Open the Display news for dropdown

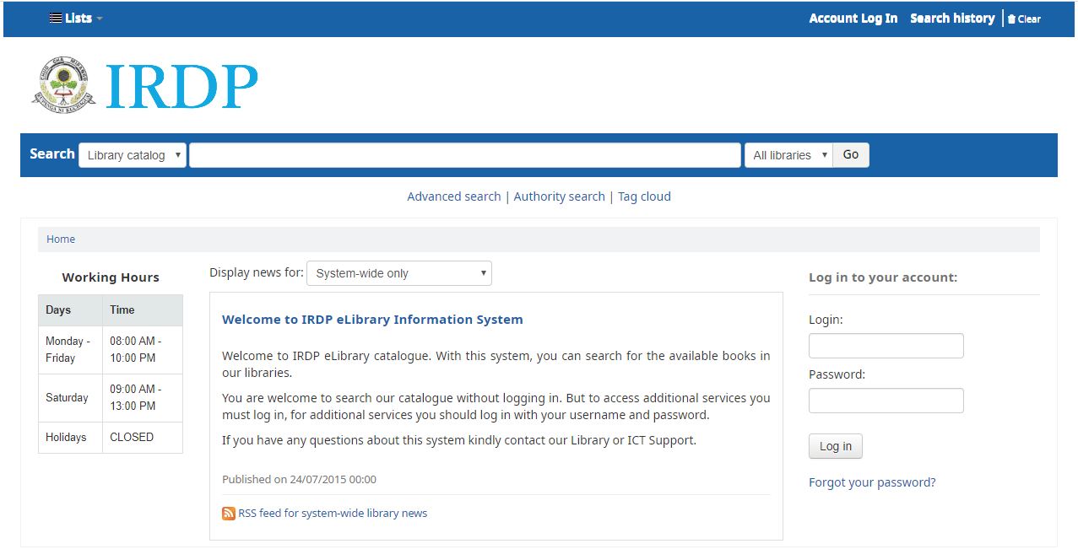[398, 273]
